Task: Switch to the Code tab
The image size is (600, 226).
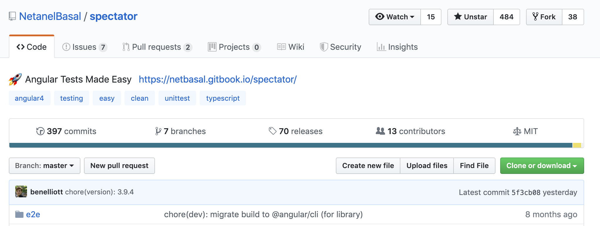Action: 32,47
